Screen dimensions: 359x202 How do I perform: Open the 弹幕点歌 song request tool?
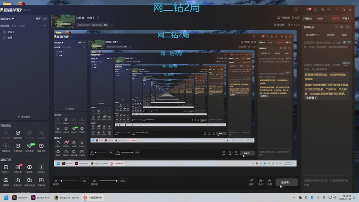[x=41, y=147]
